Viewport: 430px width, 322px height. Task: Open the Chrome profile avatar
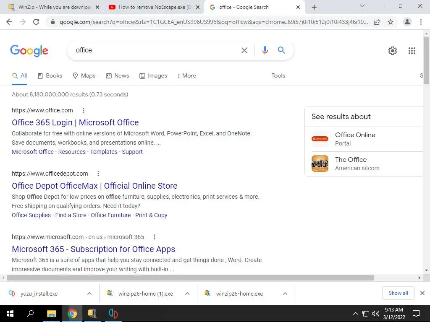pos(407,22)
